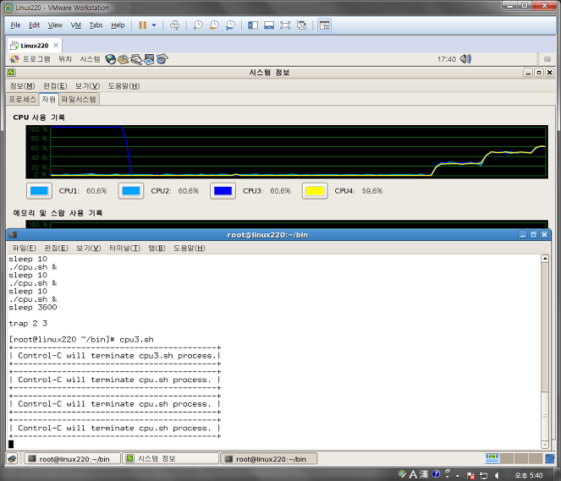Image resolution: width=561 pixels, height=481 pixels.
Task: Switch to the active root@linux220:~/bin taskbar entry
Action: pyautogui.click(x=269, y=459)
